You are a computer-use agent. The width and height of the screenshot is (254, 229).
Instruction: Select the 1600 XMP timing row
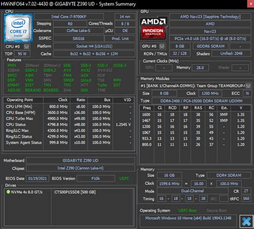(195, 115)
